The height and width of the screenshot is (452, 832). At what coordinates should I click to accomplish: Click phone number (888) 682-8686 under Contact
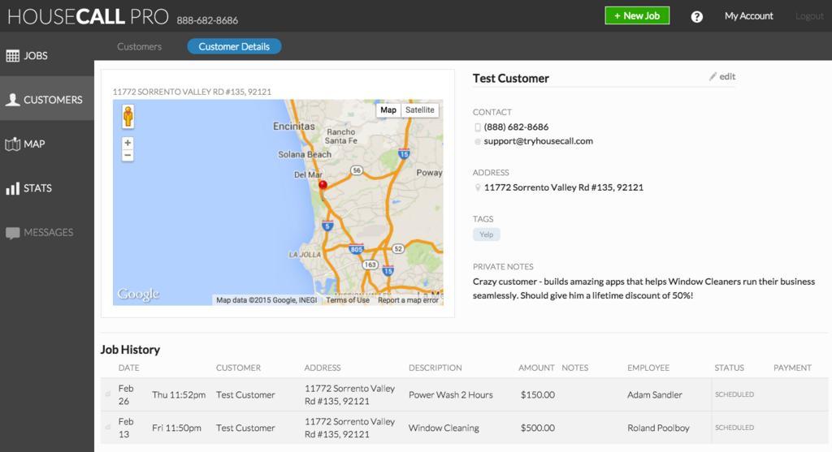coord(516,127)
